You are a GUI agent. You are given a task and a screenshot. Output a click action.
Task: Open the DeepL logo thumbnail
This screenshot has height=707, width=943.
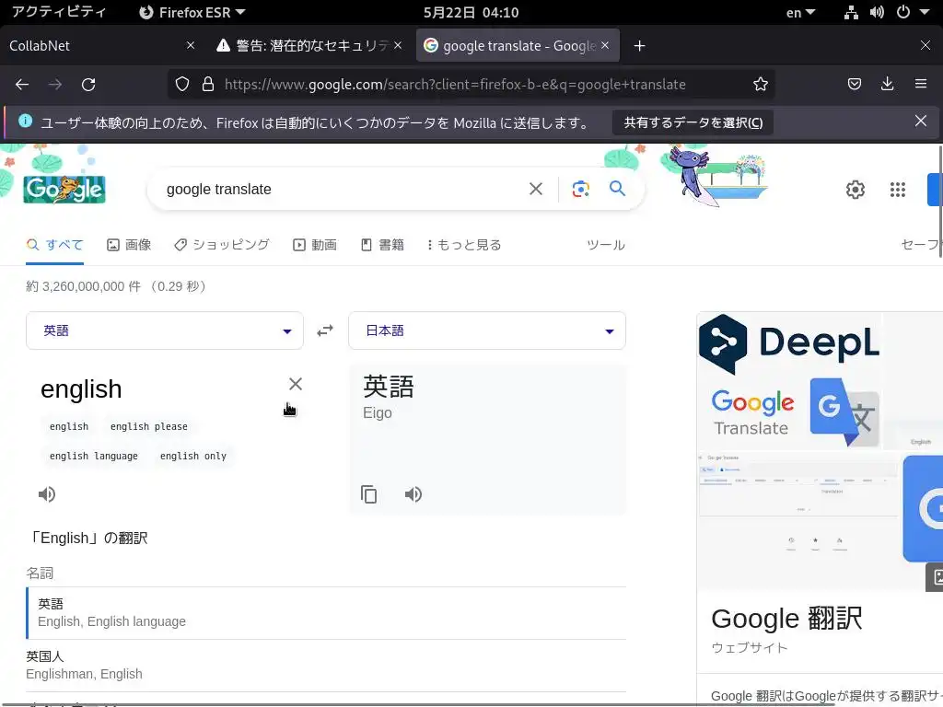[789, 344]
